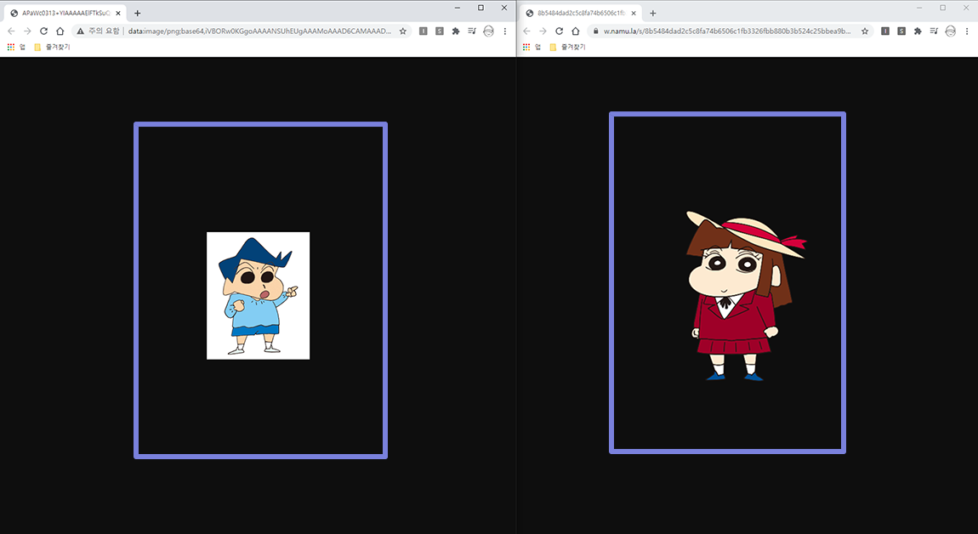978x534 pixels.
Task: Go forward in the right browser window
Action: 543,31
